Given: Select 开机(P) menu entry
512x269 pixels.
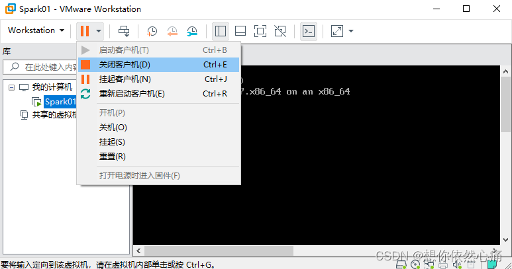Looking at the screenshot, I should [x=159, y=113].
